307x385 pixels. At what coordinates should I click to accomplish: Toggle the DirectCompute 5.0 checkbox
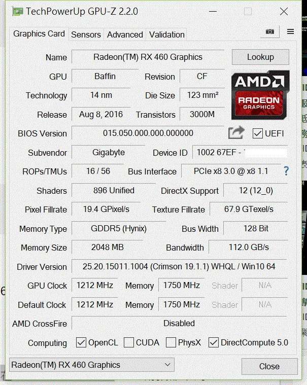[x=214, y=342]
